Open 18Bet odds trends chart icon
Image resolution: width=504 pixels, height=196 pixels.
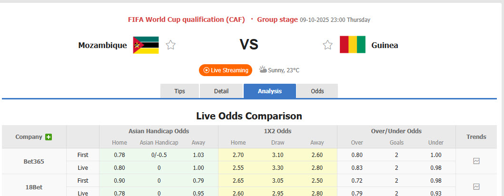(476, 186)
